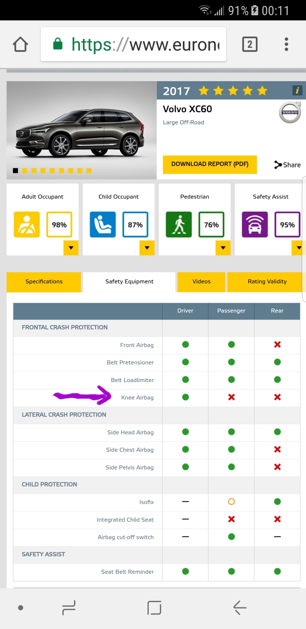Click the 98% Adult Occupant score
The height and width of the screenshot is (629, 306).
click(x=59, y=224)
